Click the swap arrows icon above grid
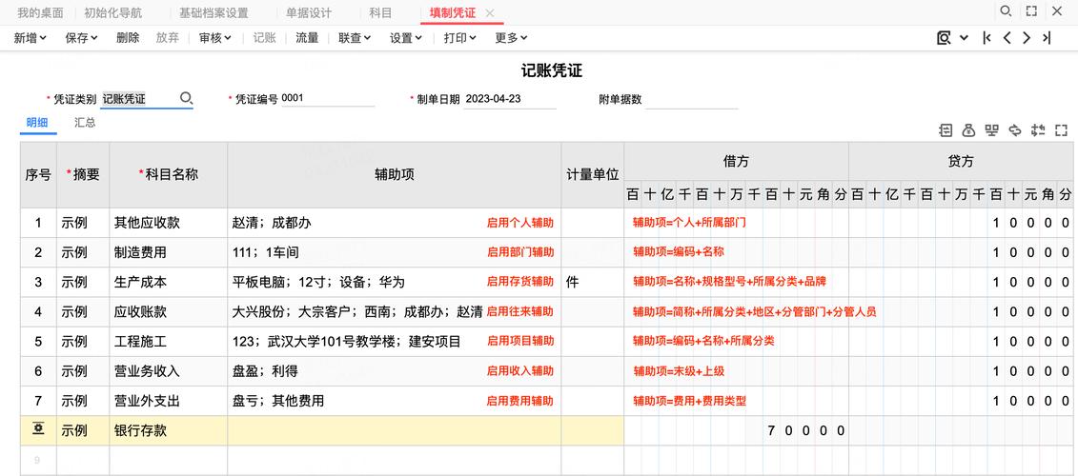 1015,129
